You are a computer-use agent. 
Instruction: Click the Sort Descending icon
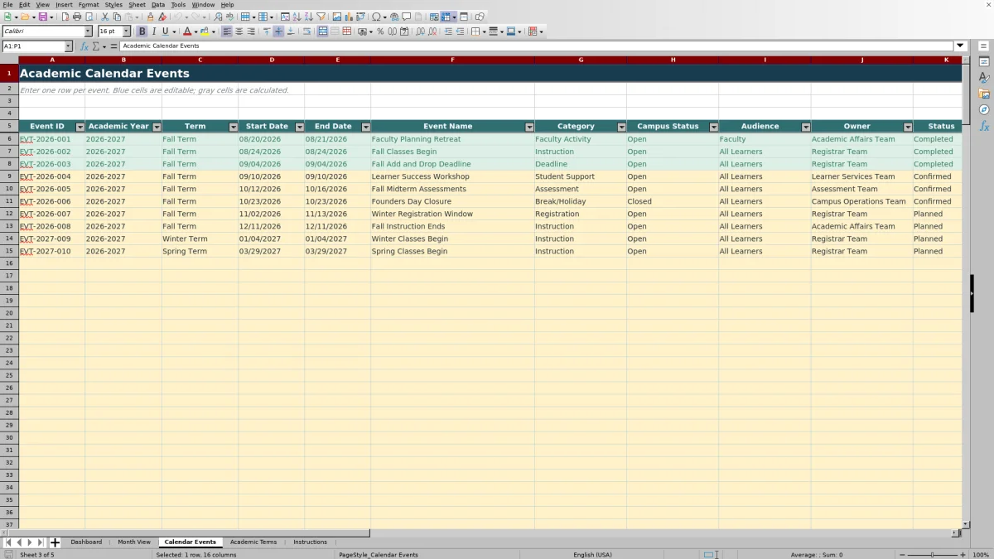[x=308, y=17]
